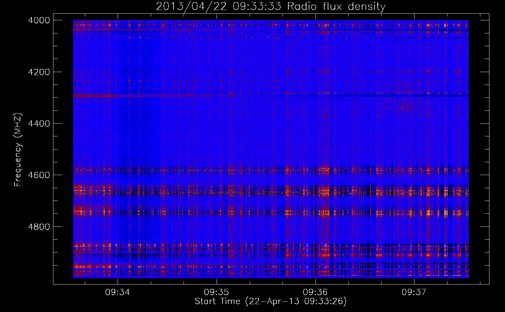
Task: Select the 4800 frequency axis label
Action: point(39,227)
